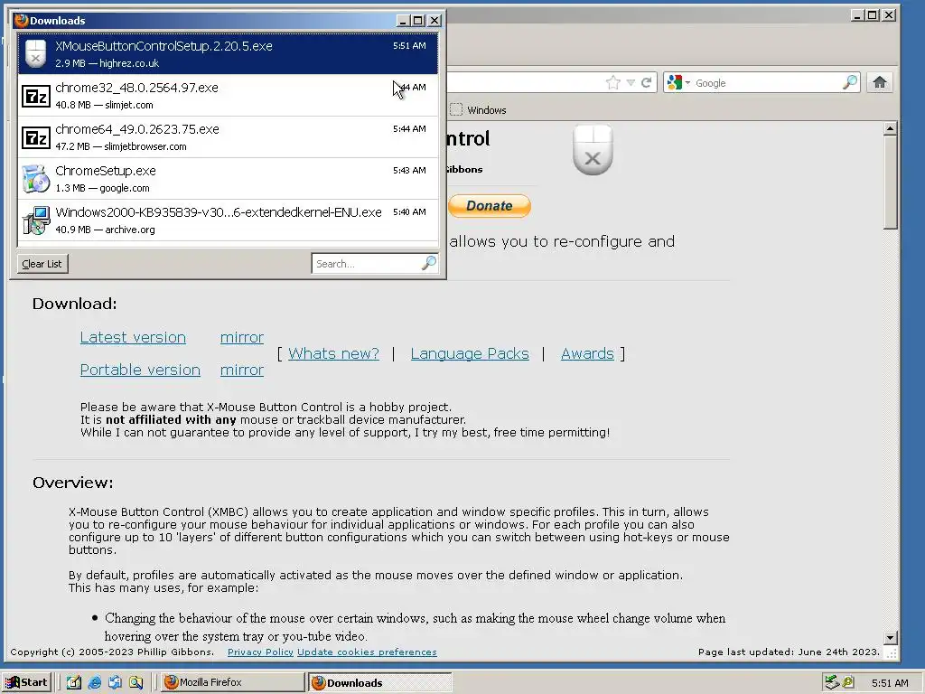Click the Clear List button

(x=42, y=264)
